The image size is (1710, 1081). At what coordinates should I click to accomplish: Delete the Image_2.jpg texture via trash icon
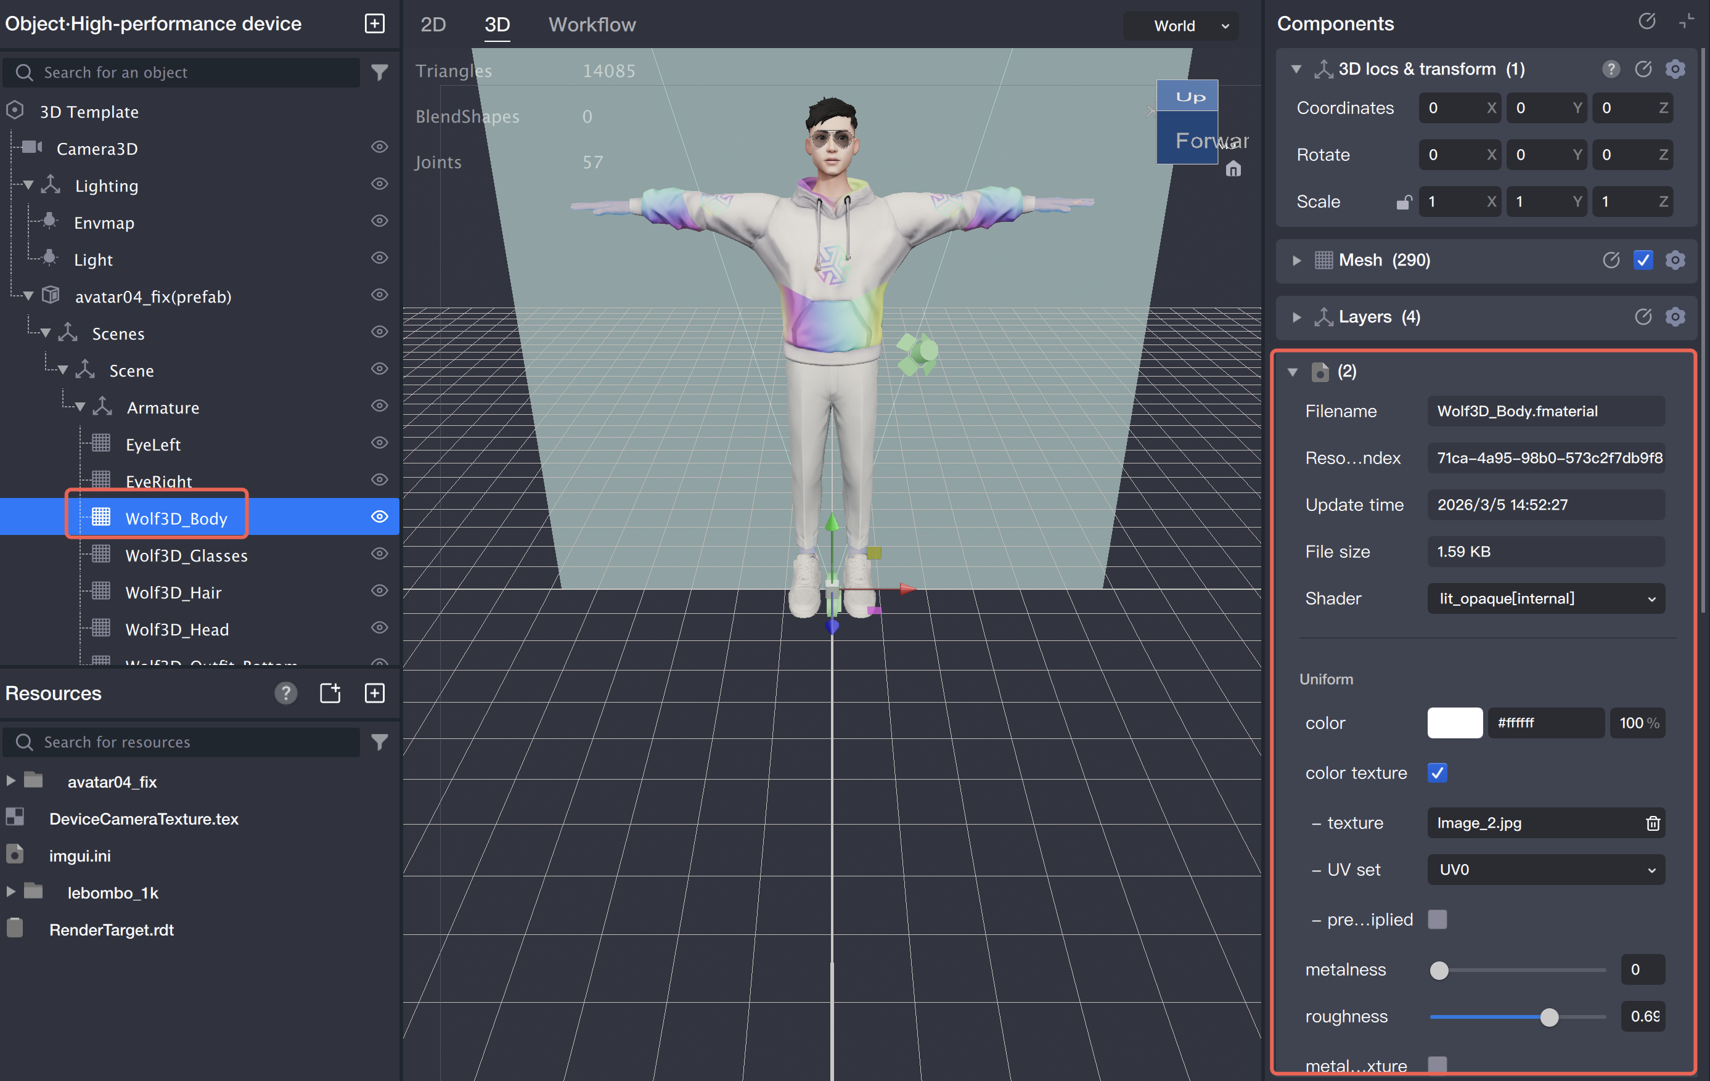point(1653,823)
